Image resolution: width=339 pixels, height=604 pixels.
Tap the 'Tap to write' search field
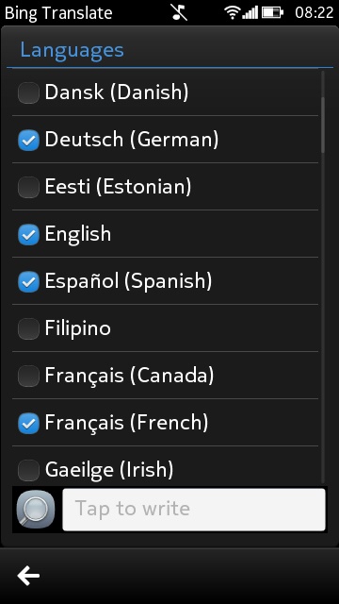tap(194, 510)
